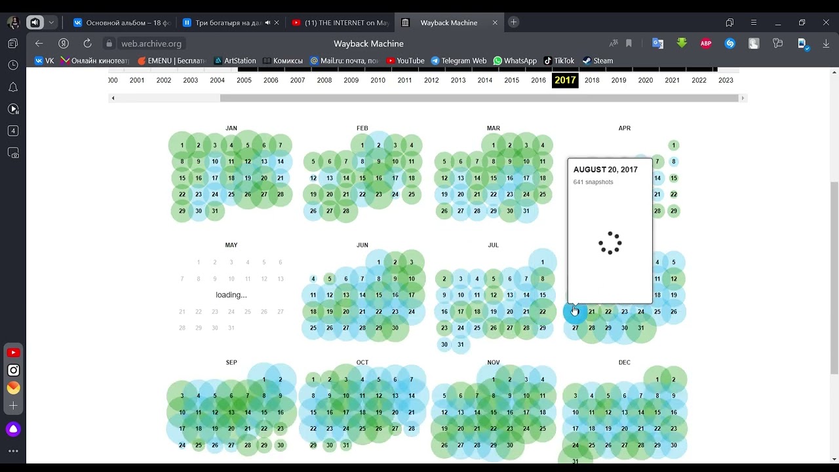Select year 2018 in timeline
The width and height of the screenshot is (839, 472).
coord(592,80)
